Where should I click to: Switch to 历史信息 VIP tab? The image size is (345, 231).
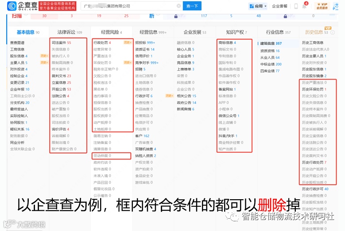316,32
